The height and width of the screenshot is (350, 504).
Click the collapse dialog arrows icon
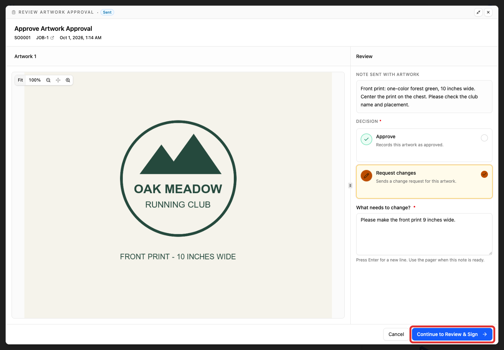coord(478,12)
